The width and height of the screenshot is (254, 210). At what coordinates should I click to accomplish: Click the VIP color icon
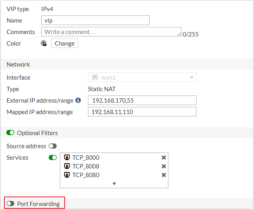click(44, 43)
